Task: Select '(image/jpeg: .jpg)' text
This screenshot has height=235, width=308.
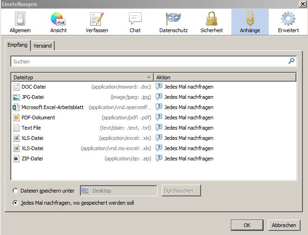Action: coord(131,97)
